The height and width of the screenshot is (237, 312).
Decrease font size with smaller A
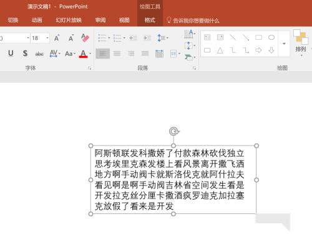71,38
